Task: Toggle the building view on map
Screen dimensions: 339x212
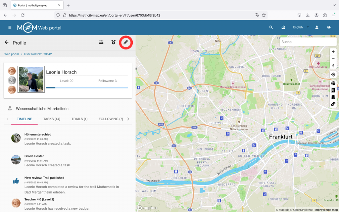Action: click(x=333, y=90)
